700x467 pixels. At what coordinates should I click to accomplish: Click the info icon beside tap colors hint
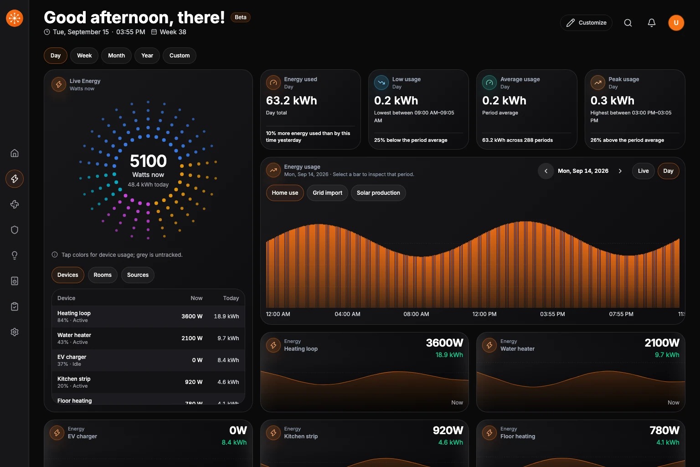tap(55, 254)
